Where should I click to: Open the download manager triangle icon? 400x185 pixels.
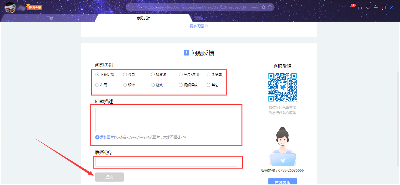pos(368,7)
